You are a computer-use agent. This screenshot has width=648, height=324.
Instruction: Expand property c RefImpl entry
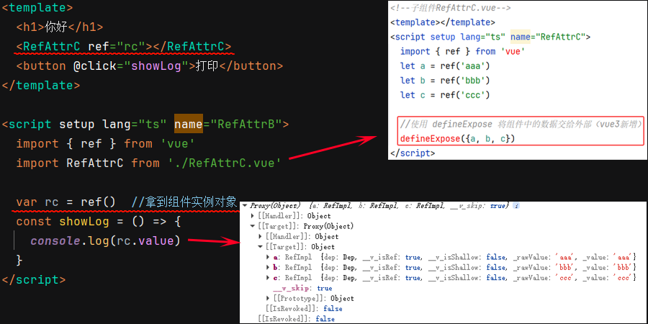click(x=269, y=278)
